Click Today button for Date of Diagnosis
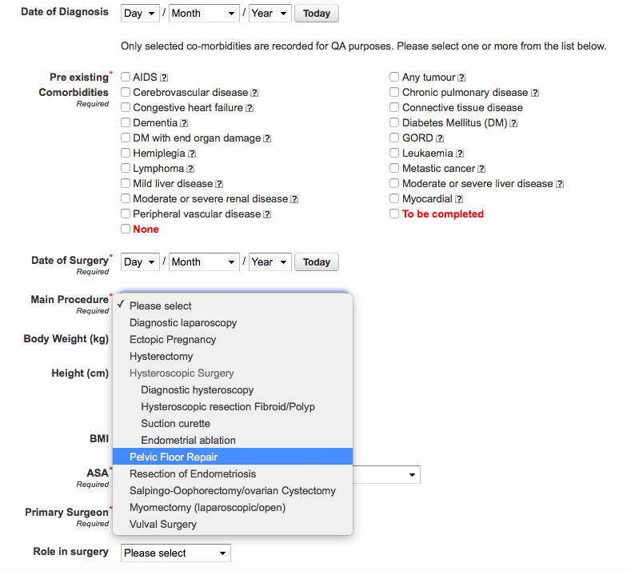Image resolution: width=631 pixels, height=571 pixels. (x=317, y=14)
